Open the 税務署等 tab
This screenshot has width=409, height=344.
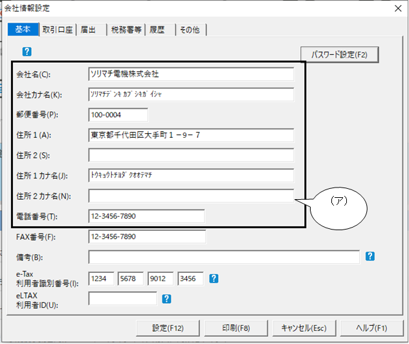pos(126,30)
